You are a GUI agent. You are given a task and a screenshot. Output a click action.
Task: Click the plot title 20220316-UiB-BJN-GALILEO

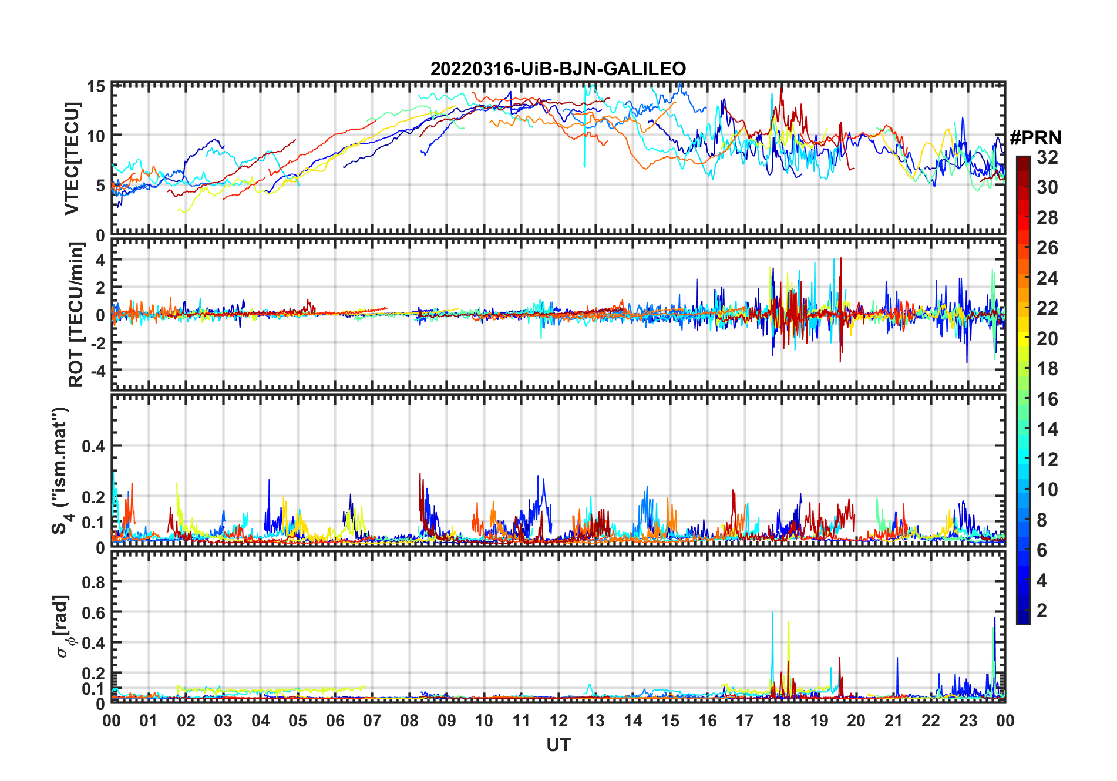point(558,69)
